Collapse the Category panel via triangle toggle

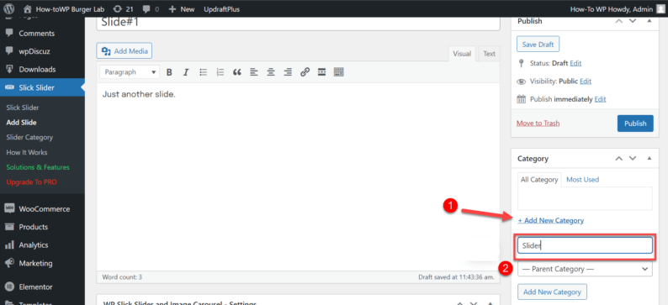(649, 158)
